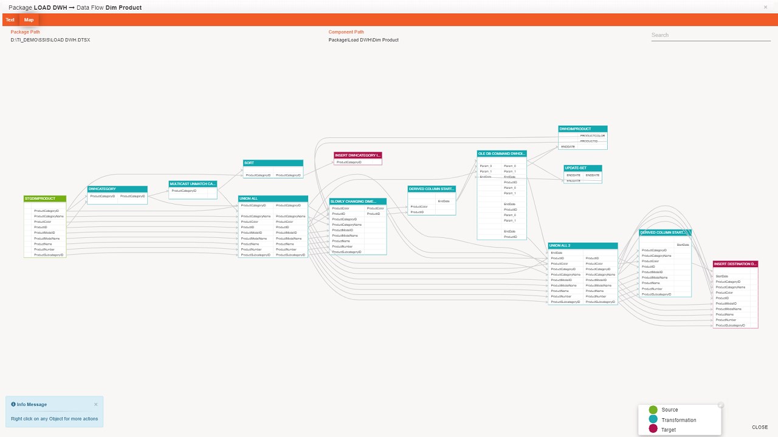Click ProductNumber in SLOWLY CHANGING DIME node
Screen dimensions: 778x437
pyautogui.click(x=342, y=246)
